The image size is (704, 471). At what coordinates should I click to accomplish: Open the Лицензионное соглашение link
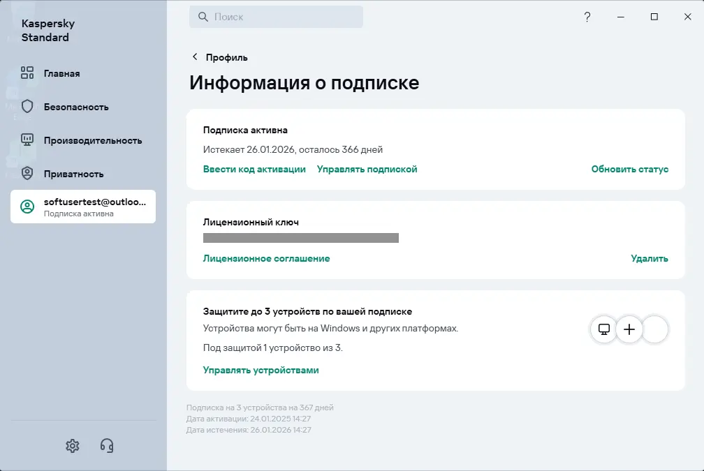(266, 258)
